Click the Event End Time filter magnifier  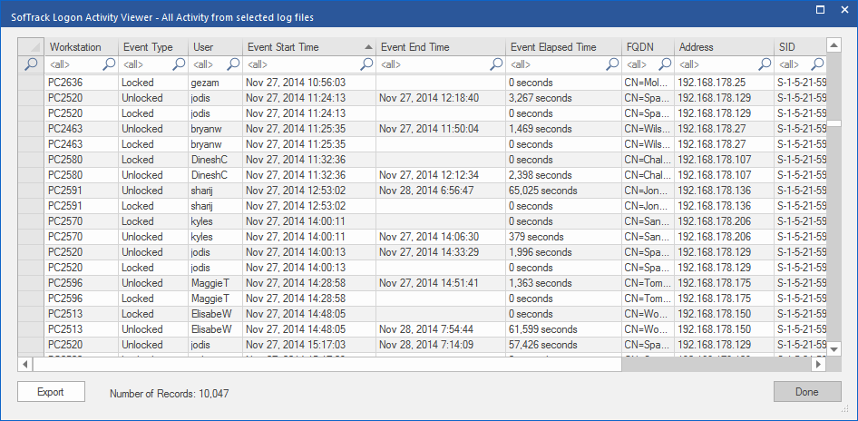click(497, 64)
